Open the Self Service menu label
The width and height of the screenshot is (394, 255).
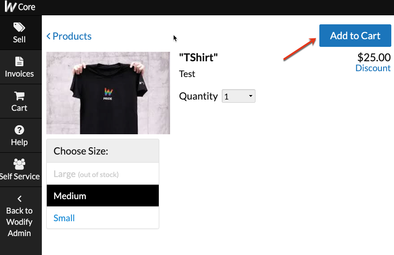[20, 177]
